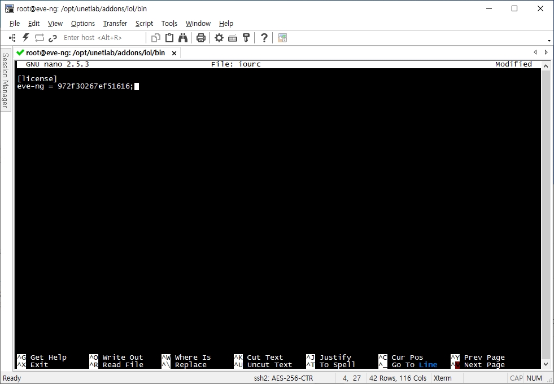
Task: Minimize the SecureCRT window
Action: pyautogui.click(x=489, y=8)
